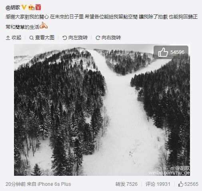This screenshot has width=202, height=191.
Task: Click the red envelope icon
Action: pos(38,7)
